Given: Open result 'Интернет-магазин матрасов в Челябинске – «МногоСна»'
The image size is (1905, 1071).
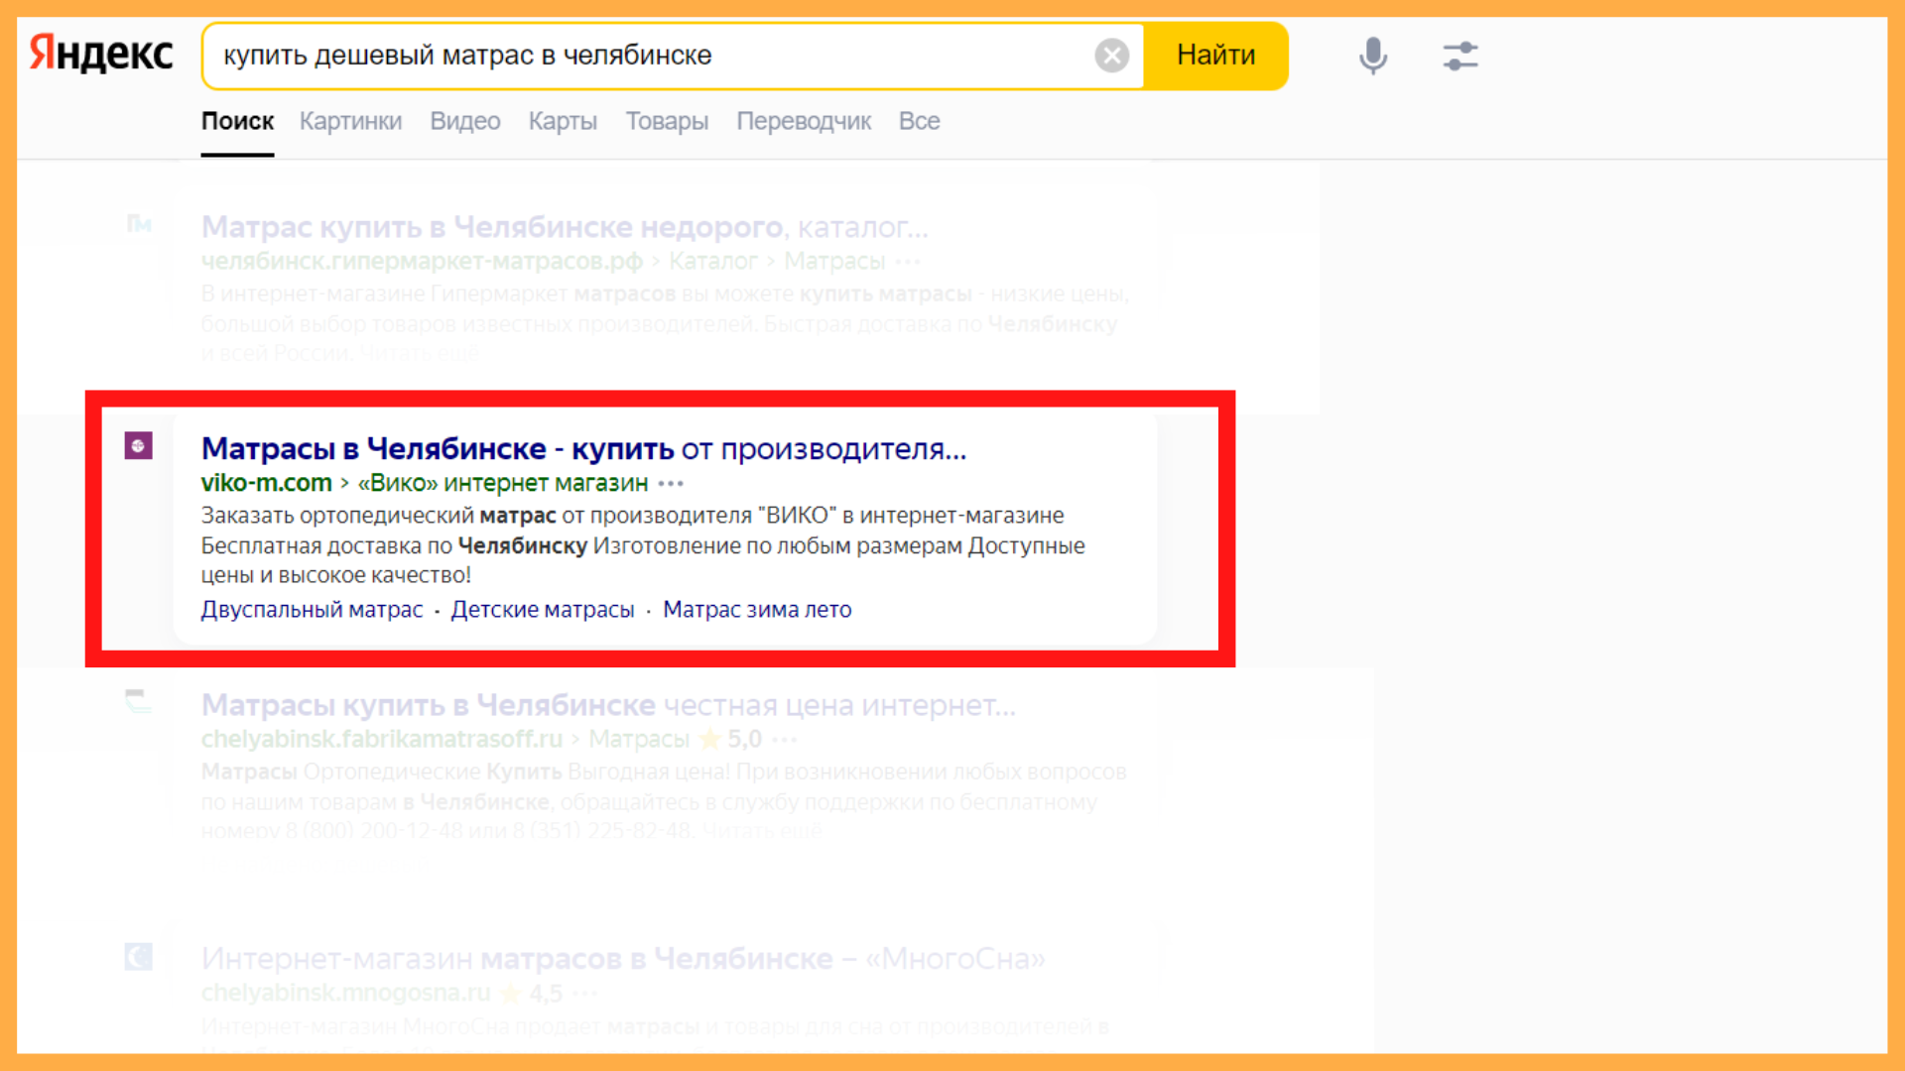Looking at the screenshot, I should (623, 959).
